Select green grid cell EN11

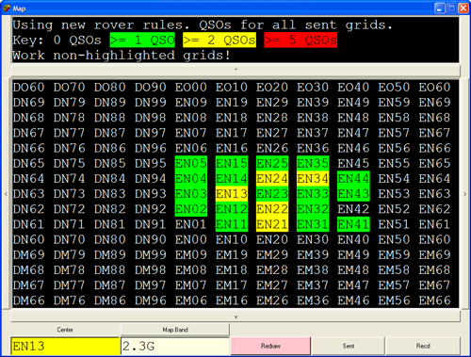pos(232,224)
